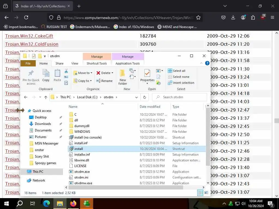This screenshot has width=279, height=209.
Task: Click the Paste shortcut icon in Clipboard group
Action: [x=66, y=83]
